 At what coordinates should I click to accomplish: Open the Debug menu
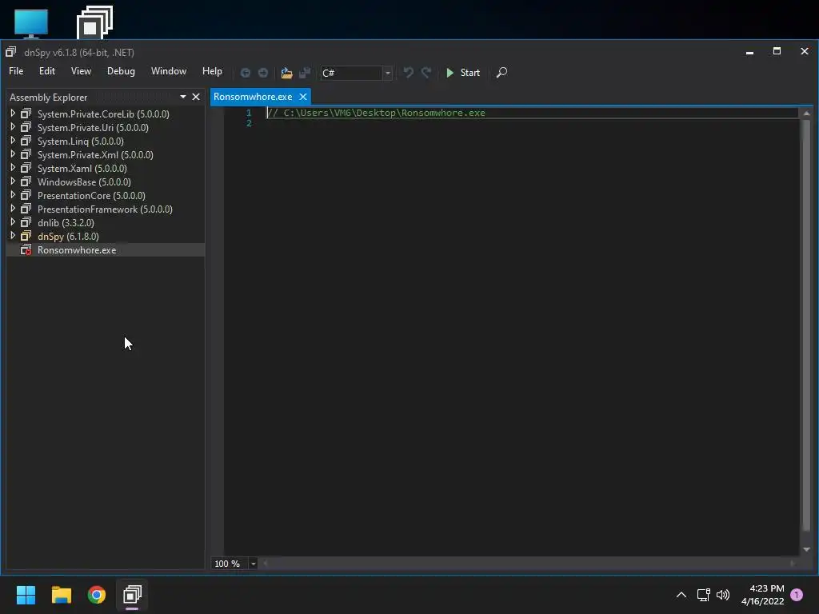pos(121,71)
